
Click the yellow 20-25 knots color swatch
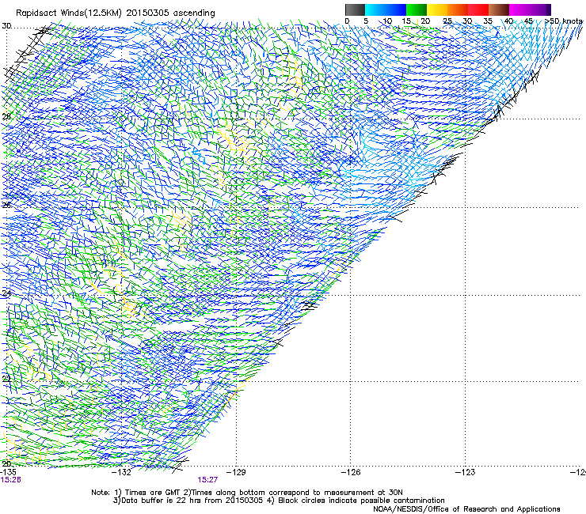tap(437, 9)
